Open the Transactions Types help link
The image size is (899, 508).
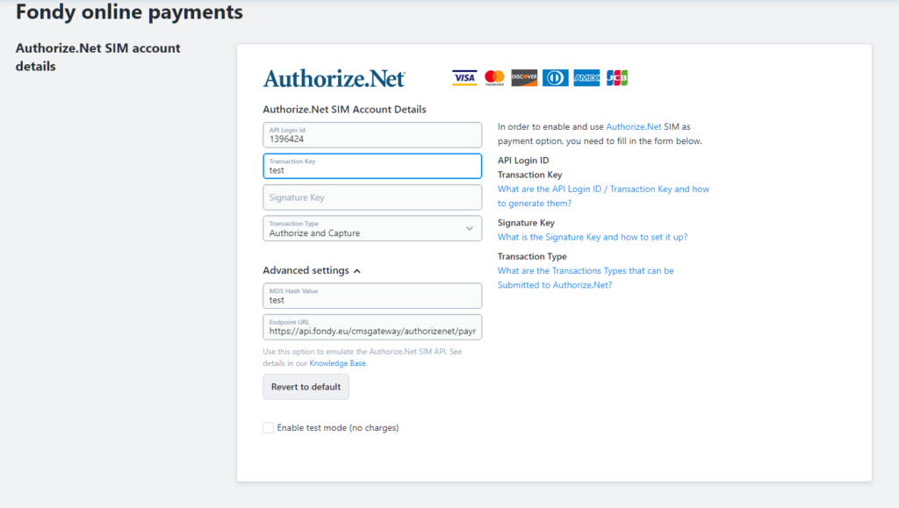pos(586,278)
